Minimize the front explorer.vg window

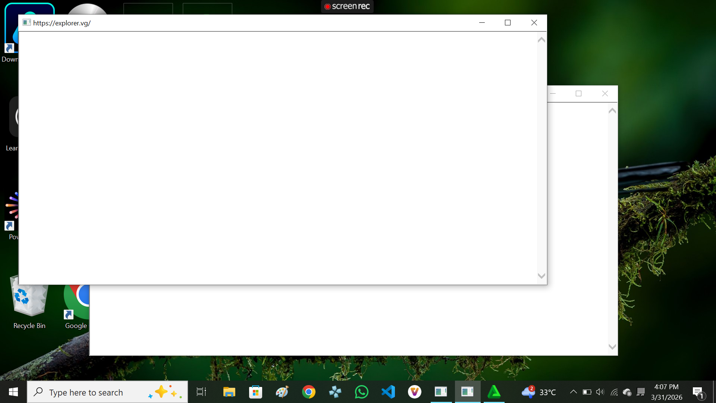tap(482, 23)
